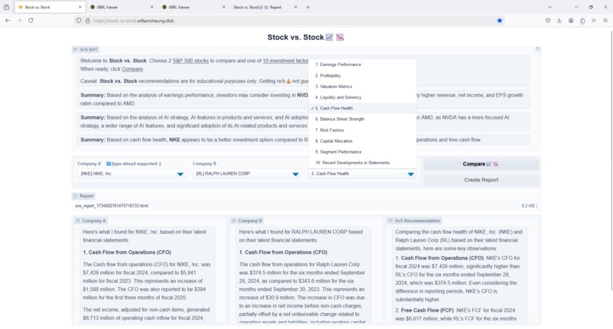Close the Stock vs. Stock tab
Image resolution: width=613 pixels, height=329 pixels.
click(80, 7)
